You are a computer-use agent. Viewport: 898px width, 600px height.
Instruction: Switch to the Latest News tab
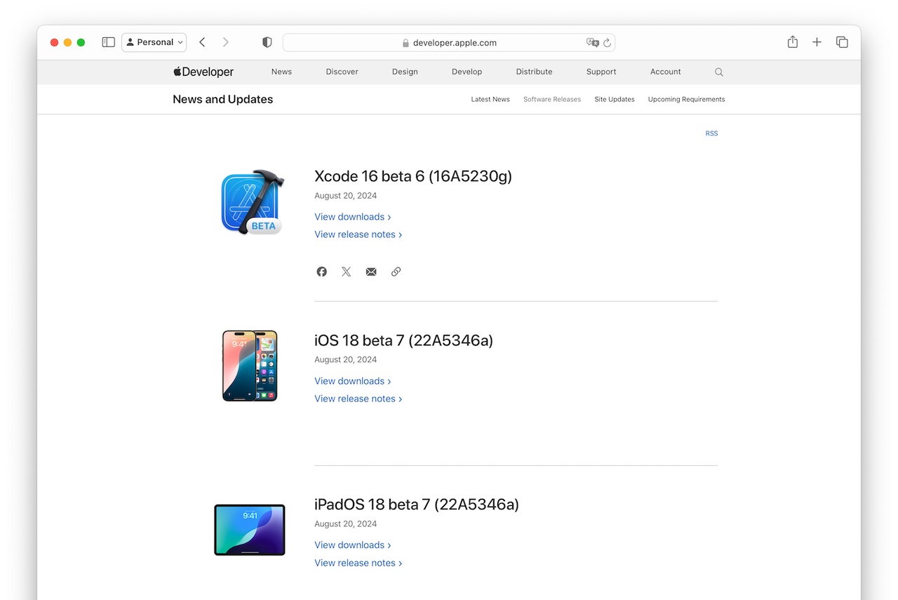click(x=490, y=100)
